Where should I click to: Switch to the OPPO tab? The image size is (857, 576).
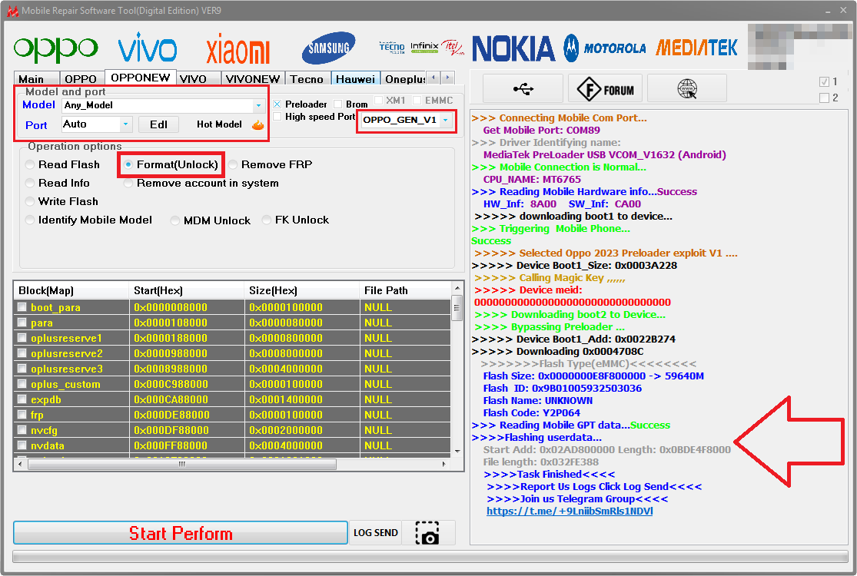[81, 79]
